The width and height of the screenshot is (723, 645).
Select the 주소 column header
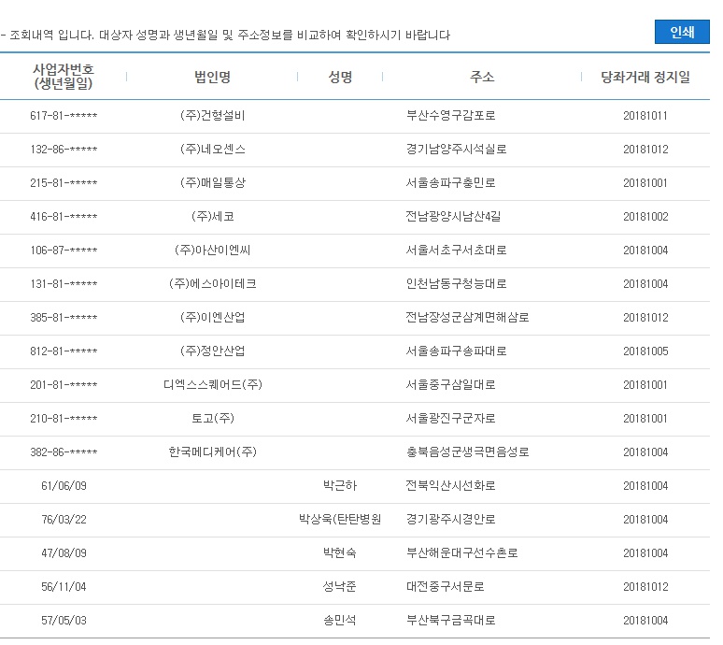click(482, 77)
